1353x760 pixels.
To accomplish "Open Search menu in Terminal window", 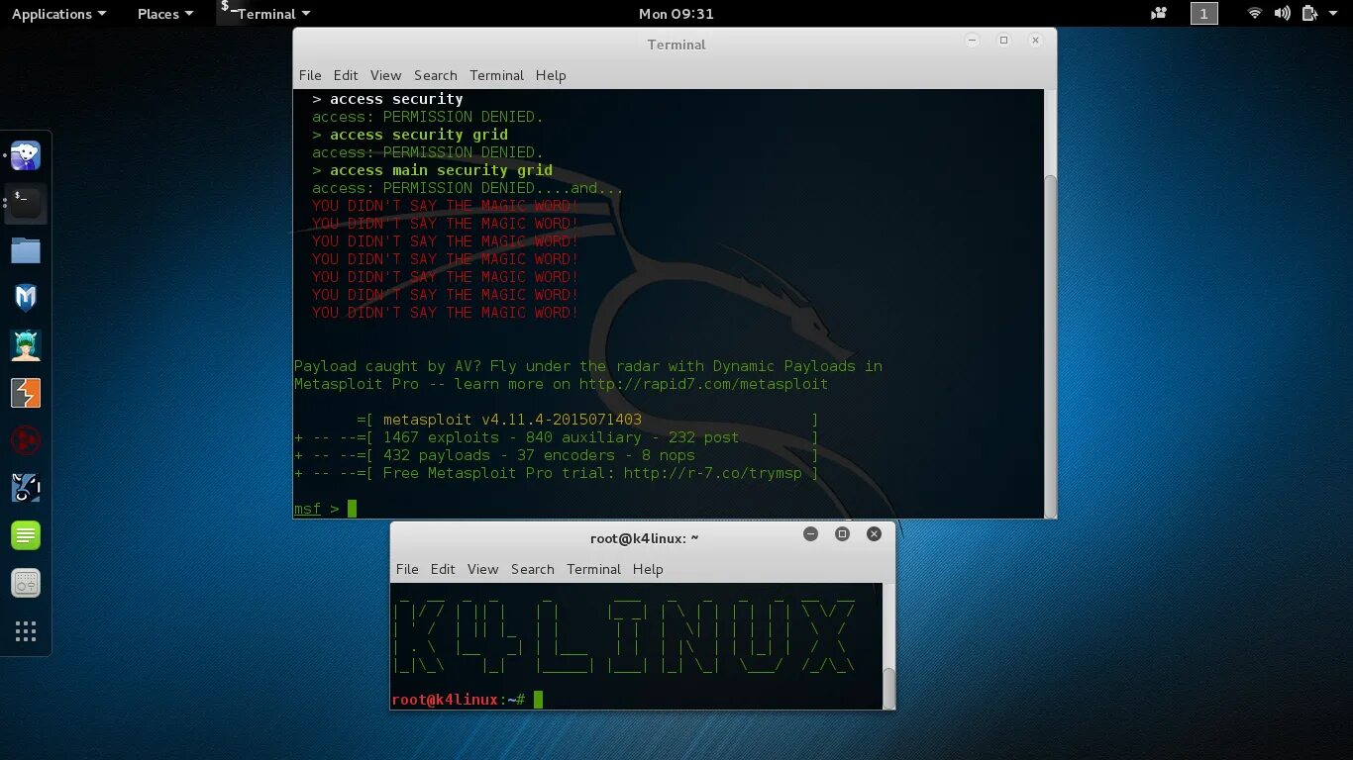I will tap(436, 75).
